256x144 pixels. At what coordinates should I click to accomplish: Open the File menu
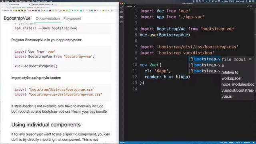12,1
